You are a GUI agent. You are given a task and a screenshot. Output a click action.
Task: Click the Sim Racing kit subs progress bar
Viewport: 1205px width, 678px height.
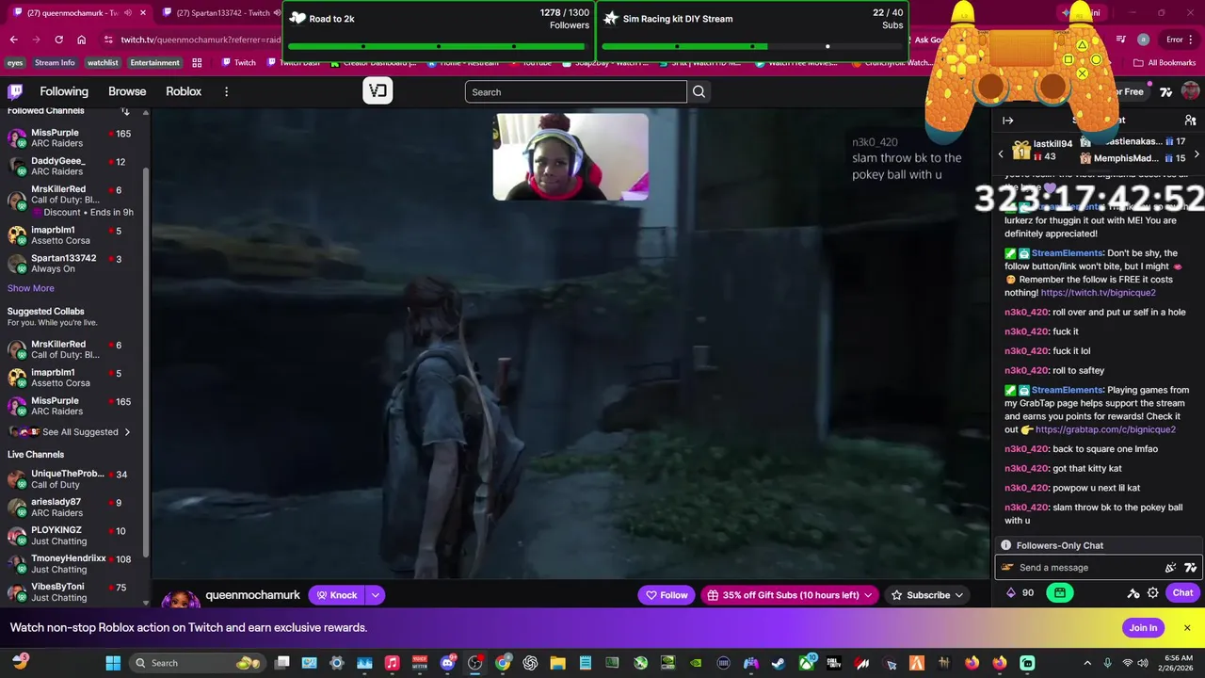[752, 46]
